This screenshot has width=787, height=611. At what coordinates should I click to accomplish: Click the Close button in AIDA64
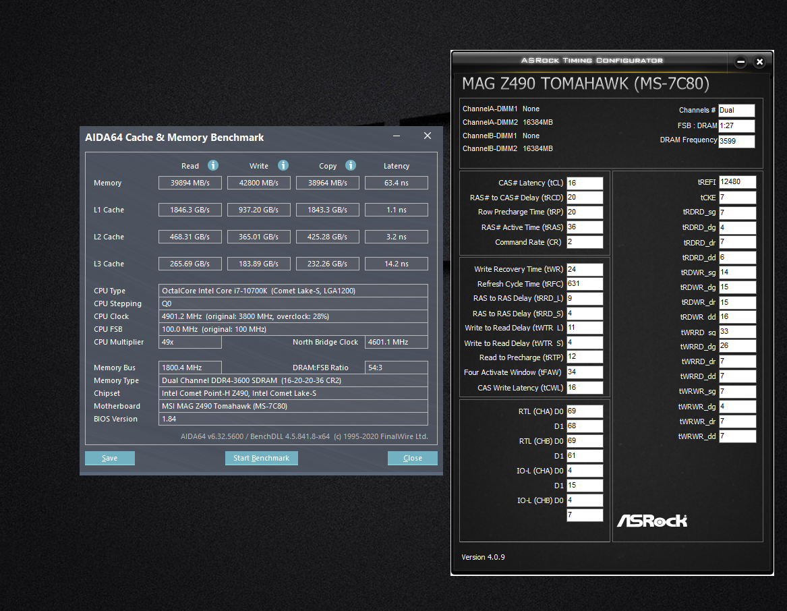(x=413, y=458)
